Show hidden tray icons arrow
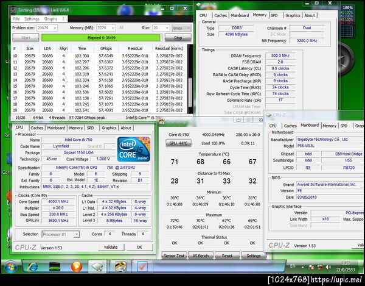Image resolution: width=365 pixels, height=286 pixels. 302,267
